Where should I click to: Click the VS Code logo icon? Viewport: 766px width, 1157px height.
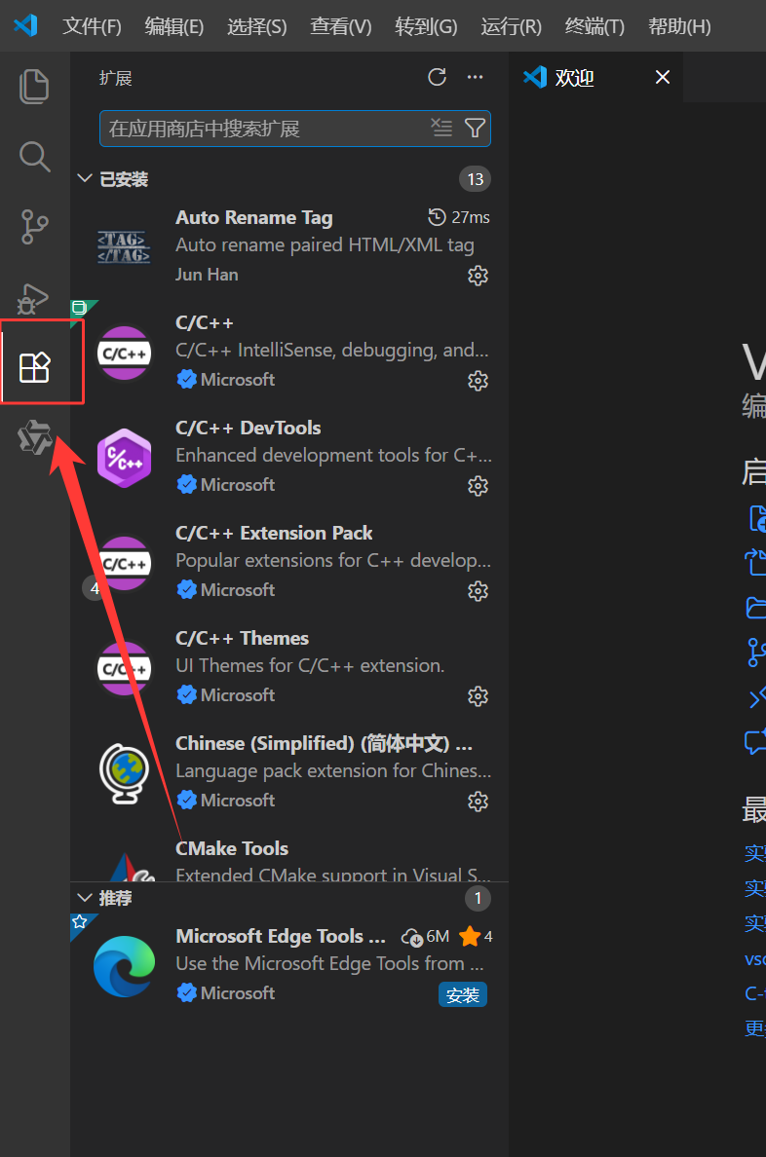tap(26, 26)
